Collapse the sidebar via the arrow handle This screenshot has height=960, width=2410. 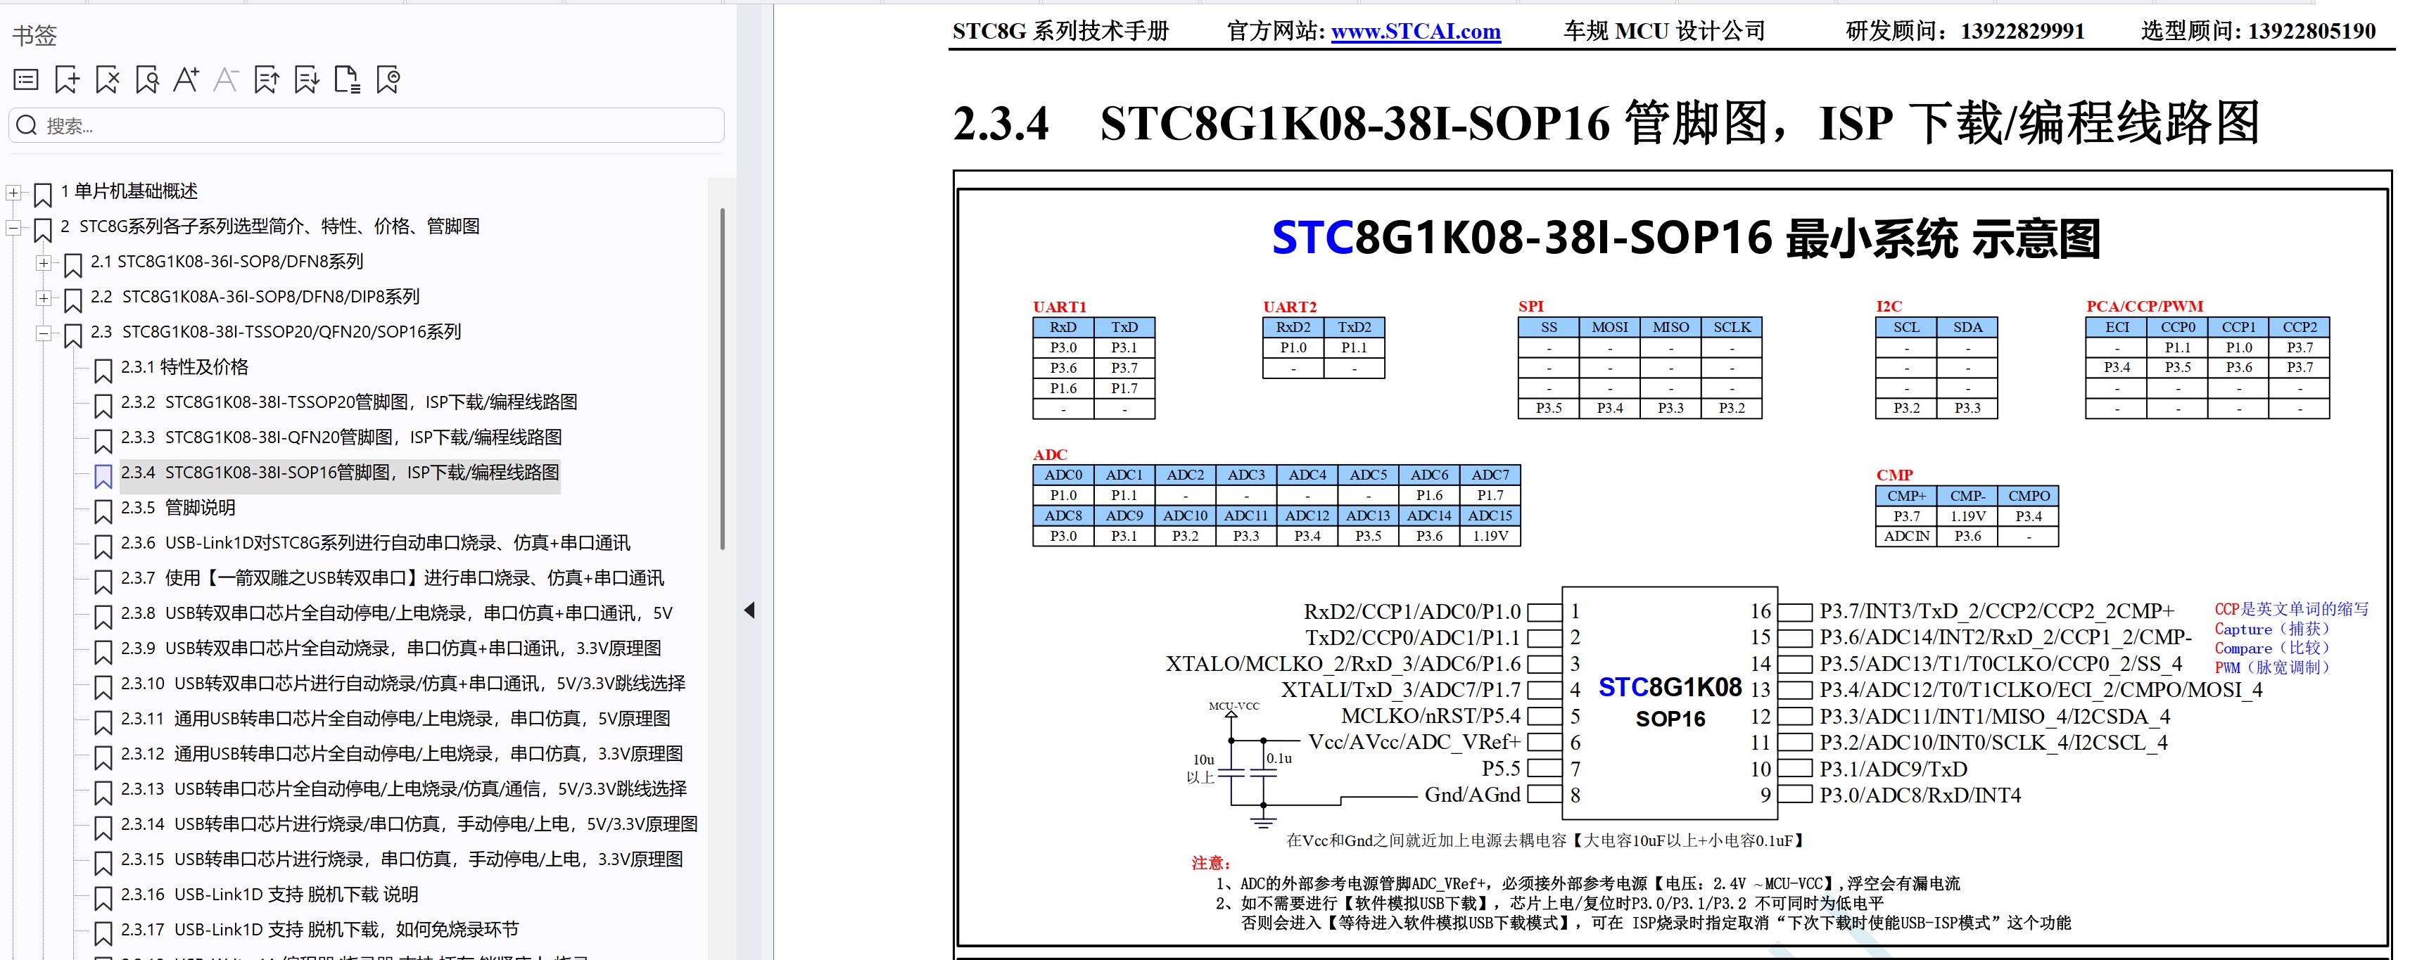click(750, 610)
